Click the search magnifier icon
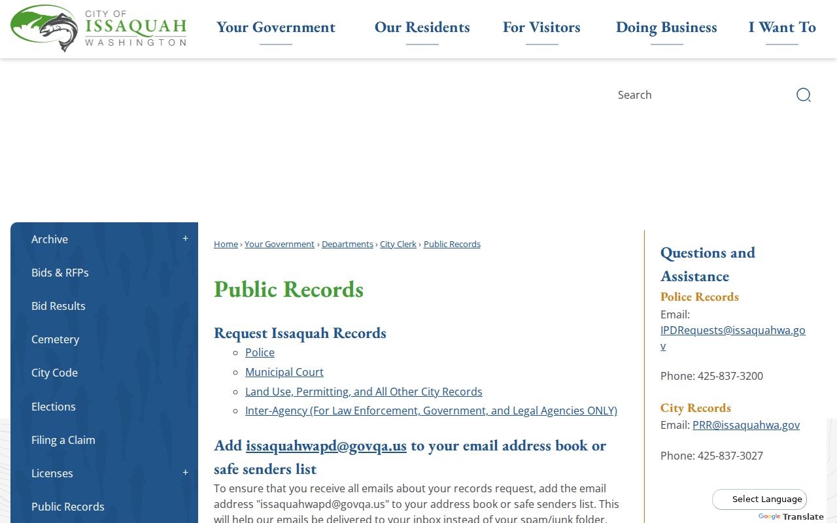The height and width of the screenshot is (523, 837). (x=804, y=95)
